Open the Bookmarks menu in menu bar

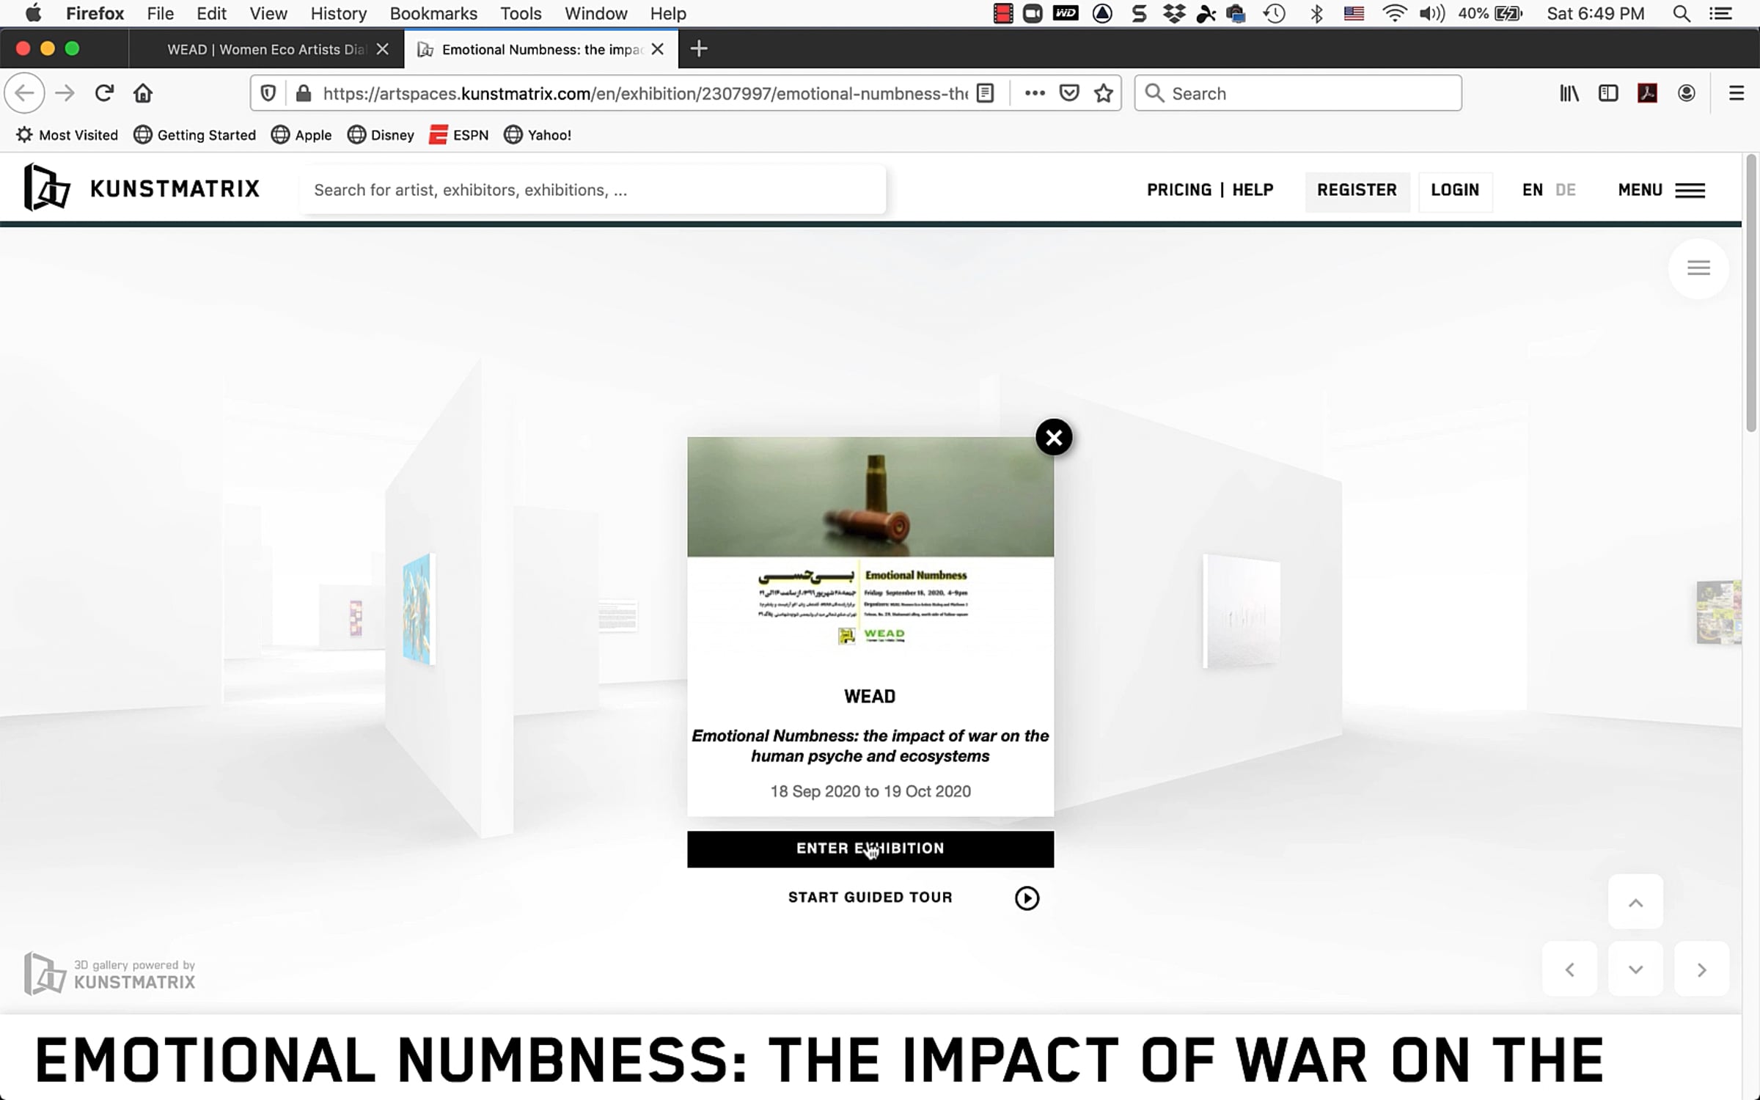tap(433, 13)
